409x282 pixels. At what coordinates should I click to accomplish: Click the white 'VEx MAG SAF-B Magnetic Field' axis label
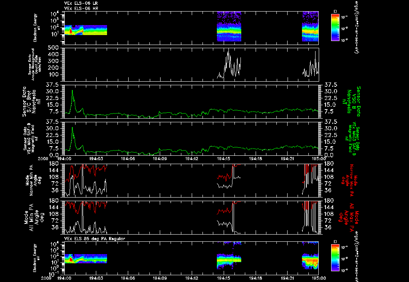pyautogui.click(x=30, y=138)
